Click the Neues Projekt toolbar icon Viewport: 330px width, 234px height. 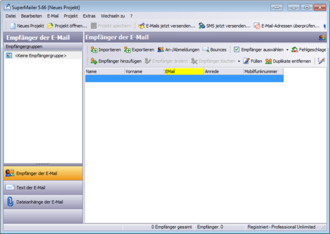click(13, 26)
